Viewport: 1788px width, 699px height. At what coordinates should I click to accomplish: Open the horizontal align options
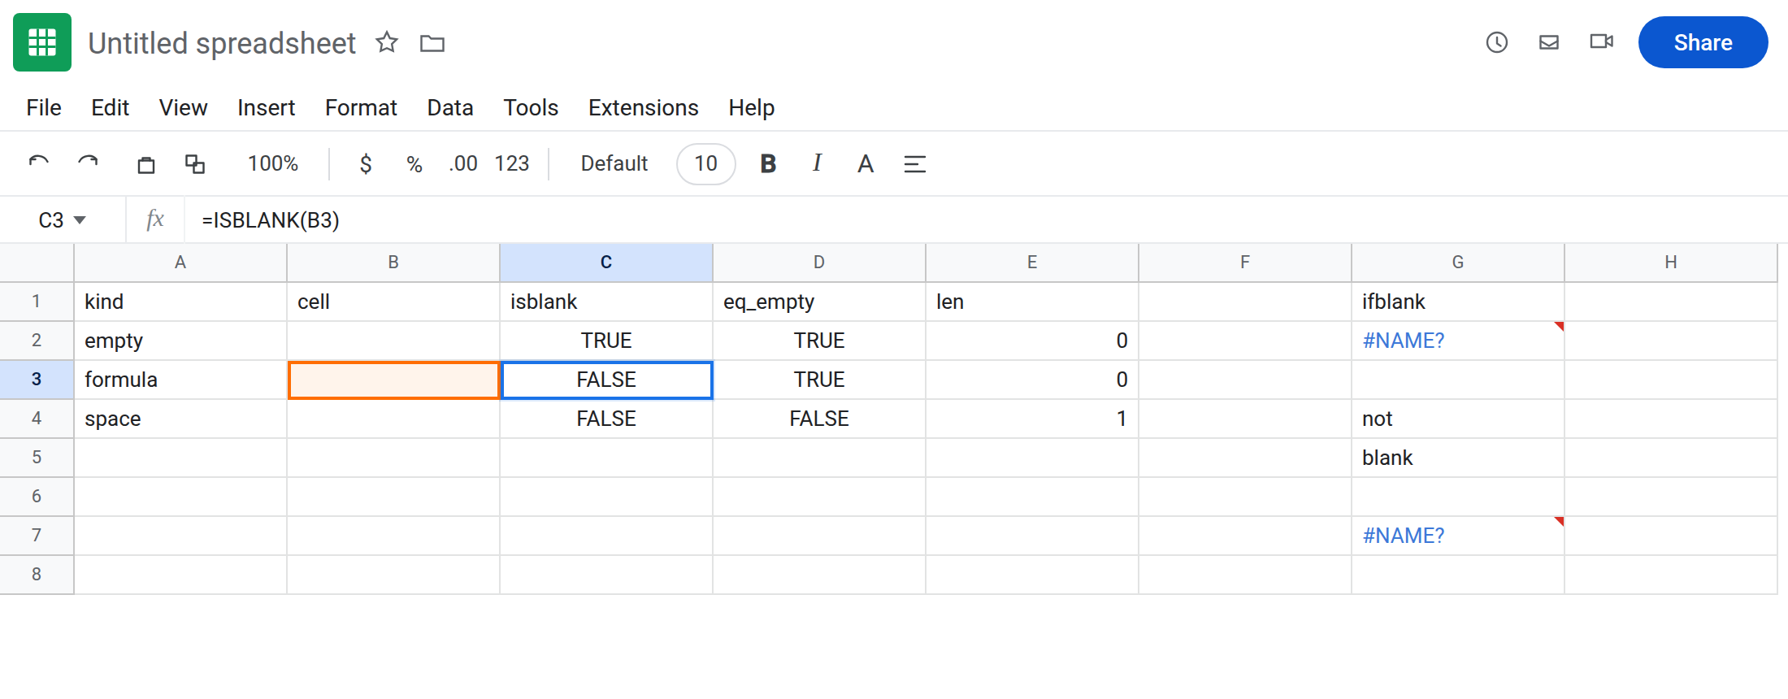click(915, 164)
